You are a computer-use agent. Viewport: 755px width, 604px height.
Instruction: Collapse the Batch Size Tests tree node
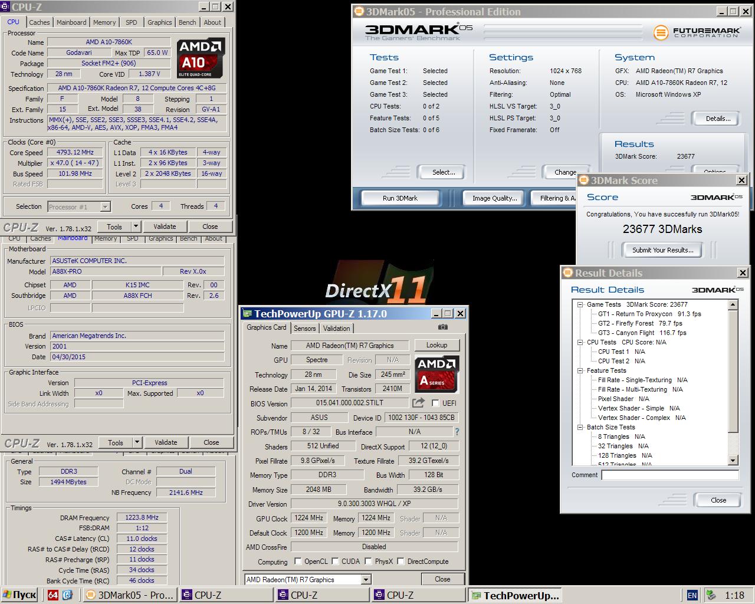coord(580,428)
